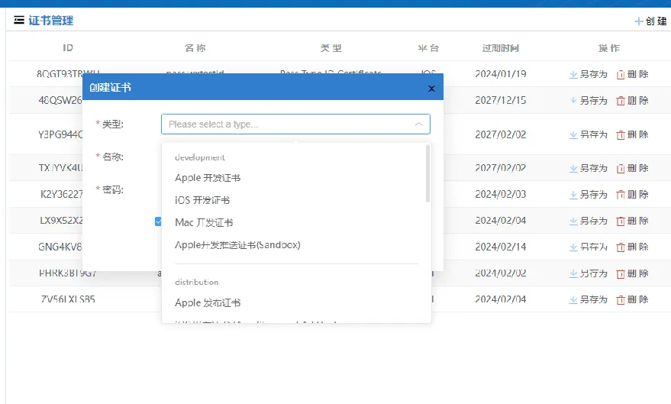This screenshot has width=671, height=404.
Task: Delete the 2027/12/15 certificate row
Action: click(632, 101)
